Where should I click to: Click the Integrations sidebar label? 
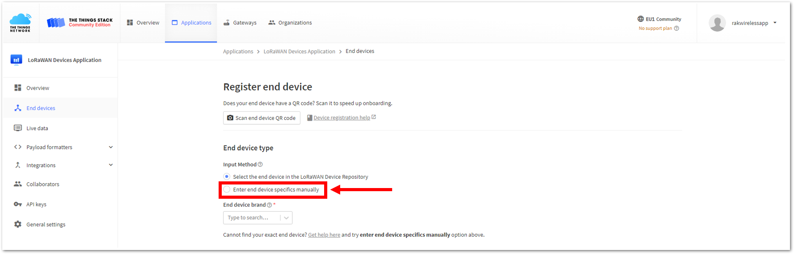[41, 165]
